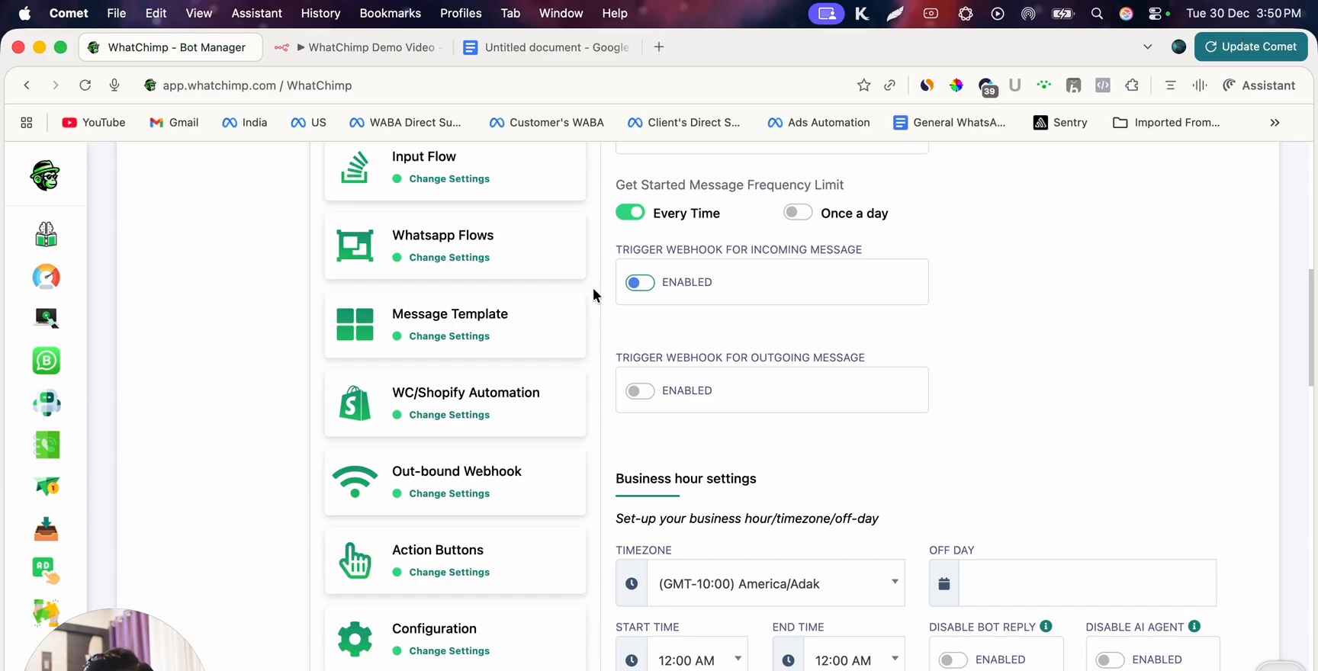Open the tab list dropdown arrow
The height and width of the screenshot is (671, 1318).
(1147, 47)
